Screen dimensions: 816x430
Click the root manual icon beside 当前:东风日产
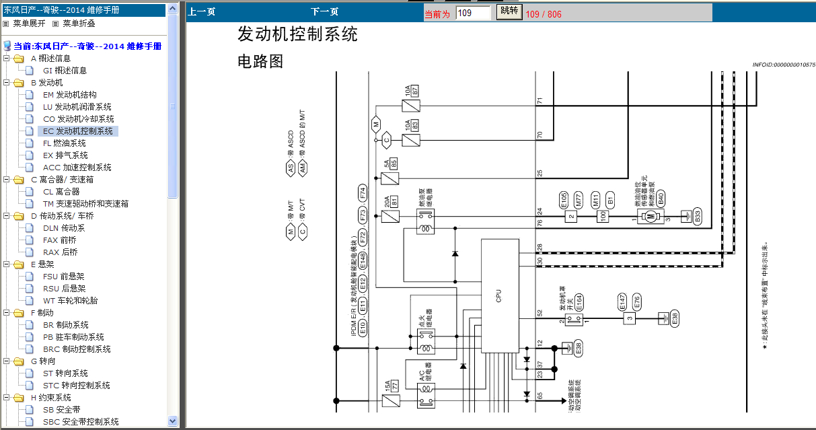7,46
